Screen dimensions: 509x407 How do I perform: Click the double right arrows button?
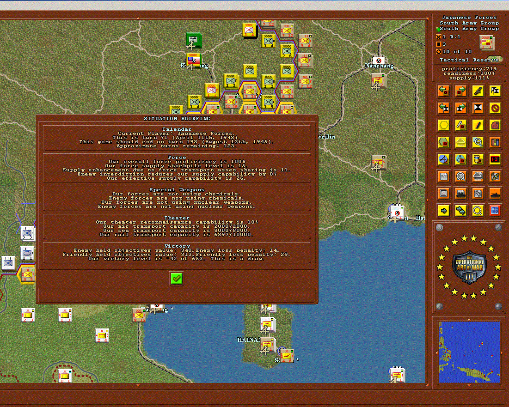[460, 211]
